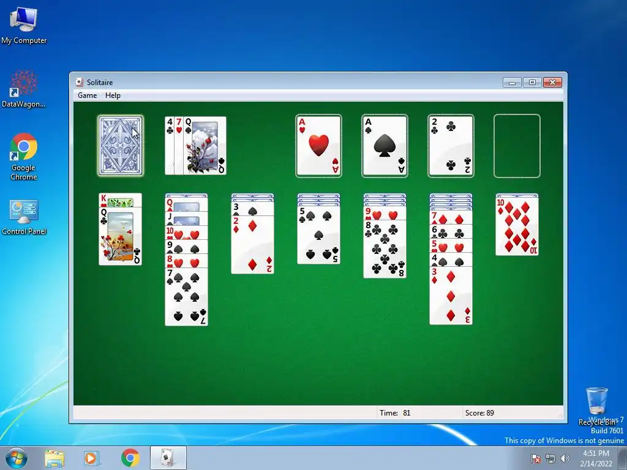Select the Queen of Spades in waste pile
This screenshot has width=627, height=470.
click(x=205, y=146)
